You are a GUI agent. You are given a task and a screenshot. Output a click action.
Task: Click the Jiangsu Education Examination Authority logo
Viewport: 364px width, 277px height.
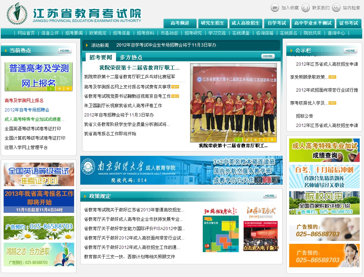point(14,13)
